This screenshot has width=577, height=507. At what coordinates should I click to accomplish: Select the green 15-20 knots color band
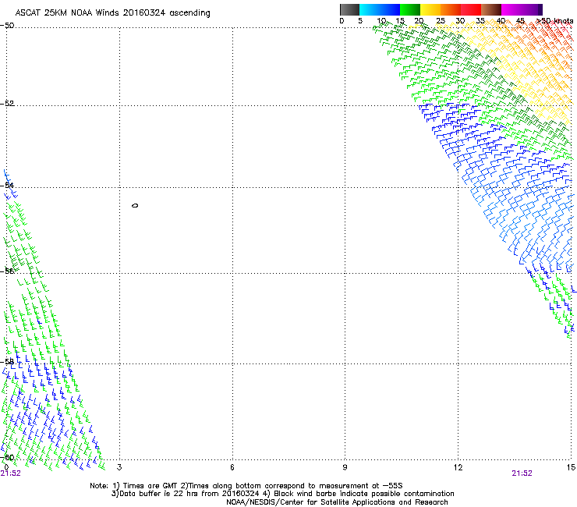(x=410, y=9)
